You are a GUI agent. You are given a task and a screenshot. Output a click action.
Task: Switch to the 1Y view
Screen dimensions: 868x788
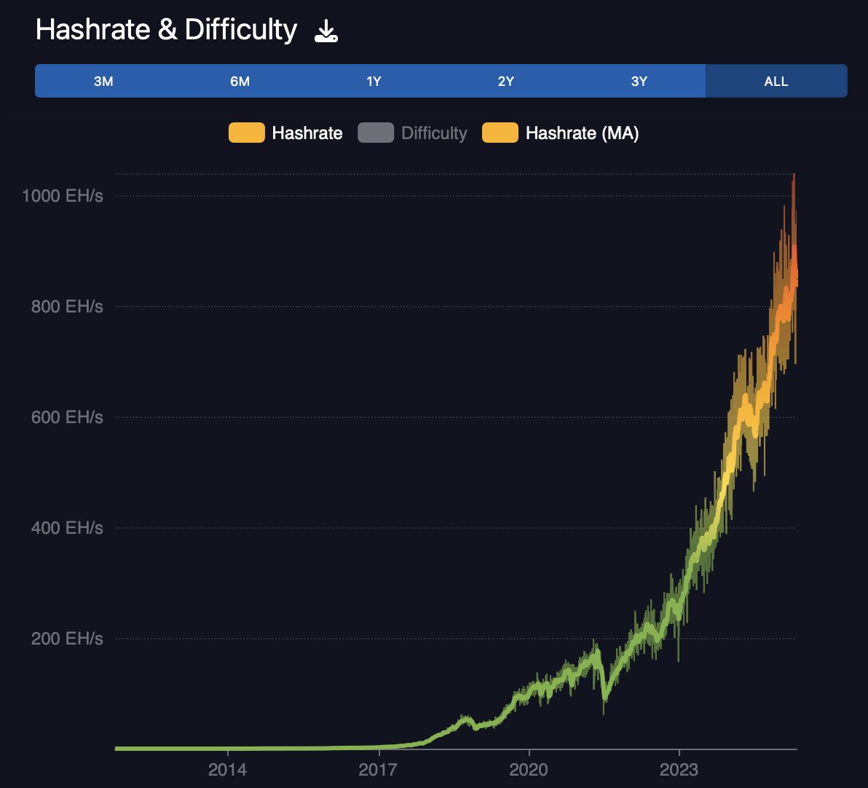click(x=373, y=82)
